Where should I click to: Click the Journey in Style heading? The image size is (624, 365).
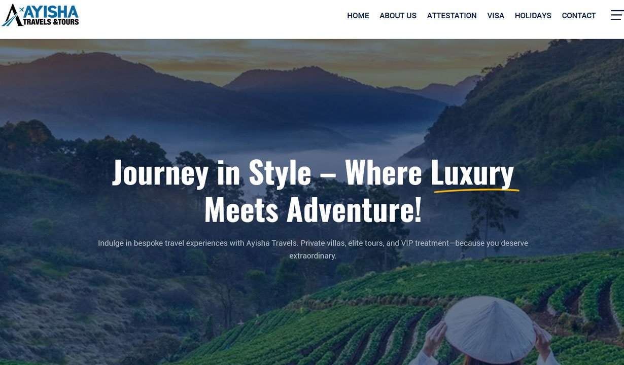click(x=212, y=172)
